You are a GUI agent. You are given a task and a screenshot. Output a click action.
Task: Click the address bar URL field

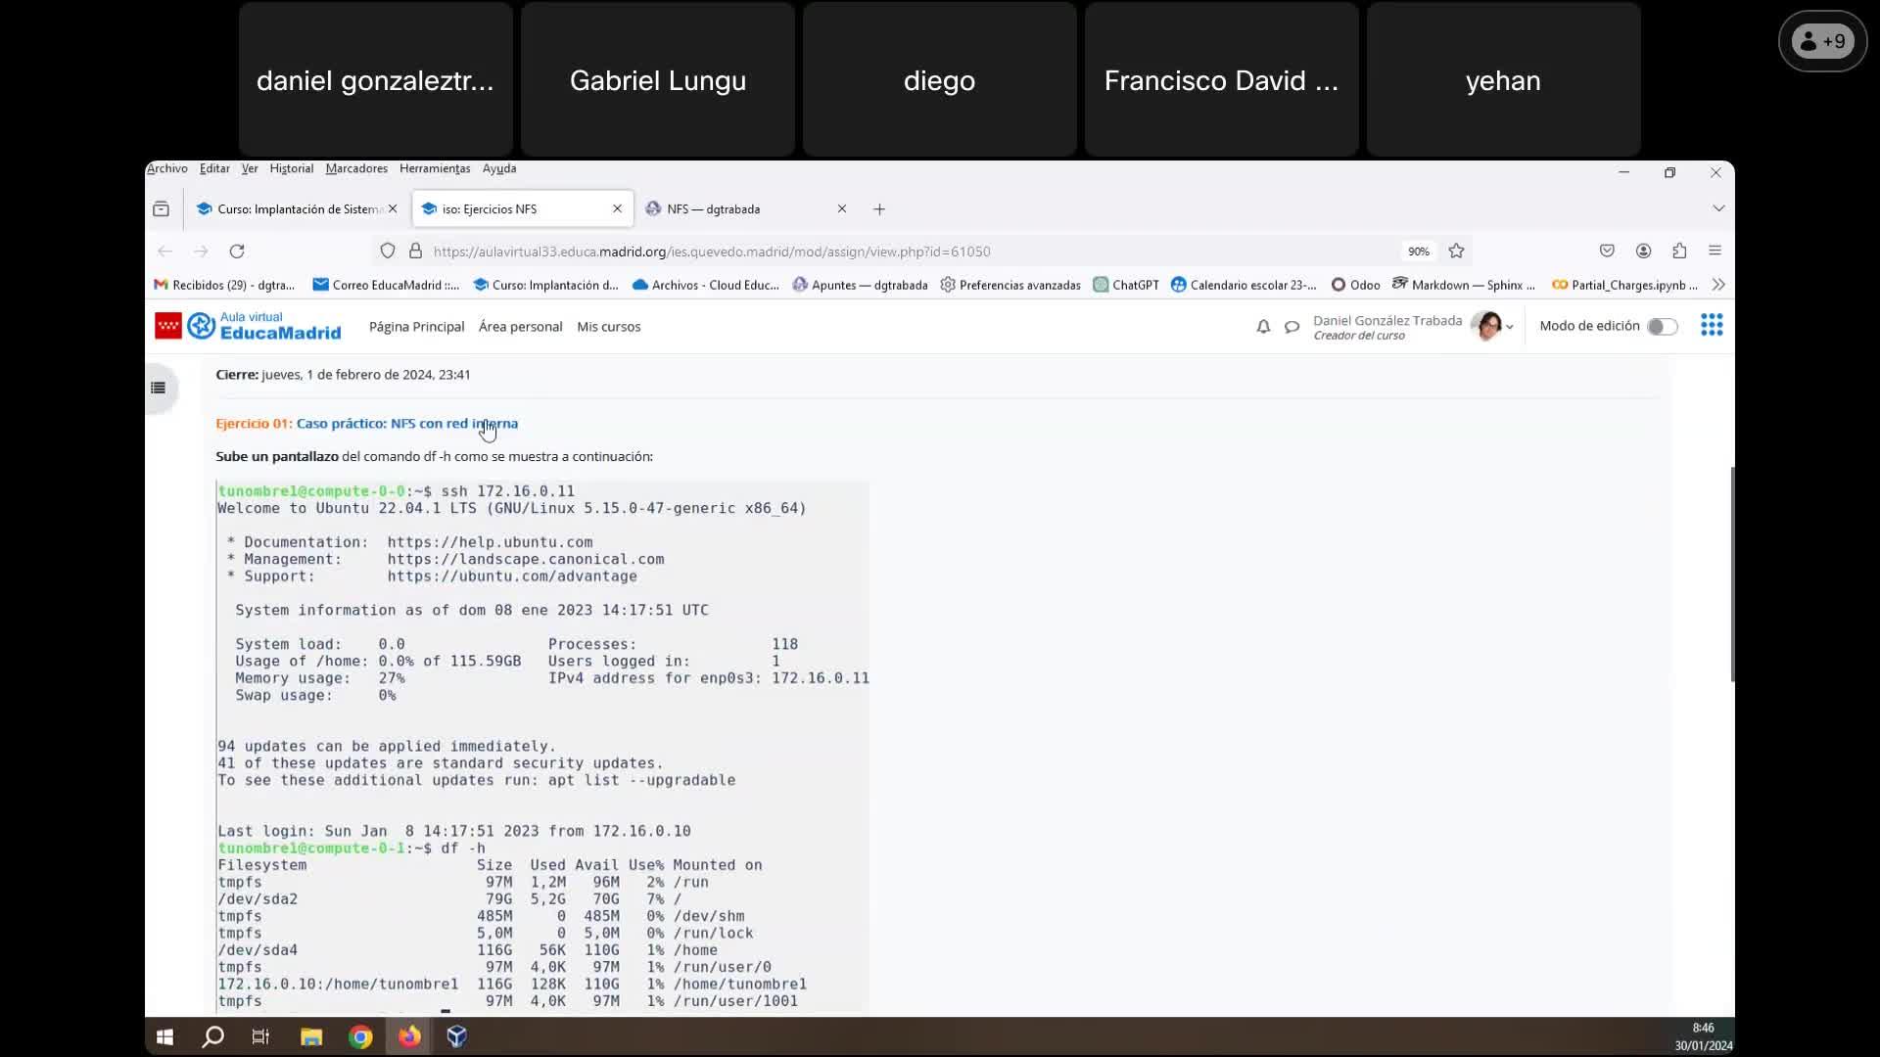point(881,252)
